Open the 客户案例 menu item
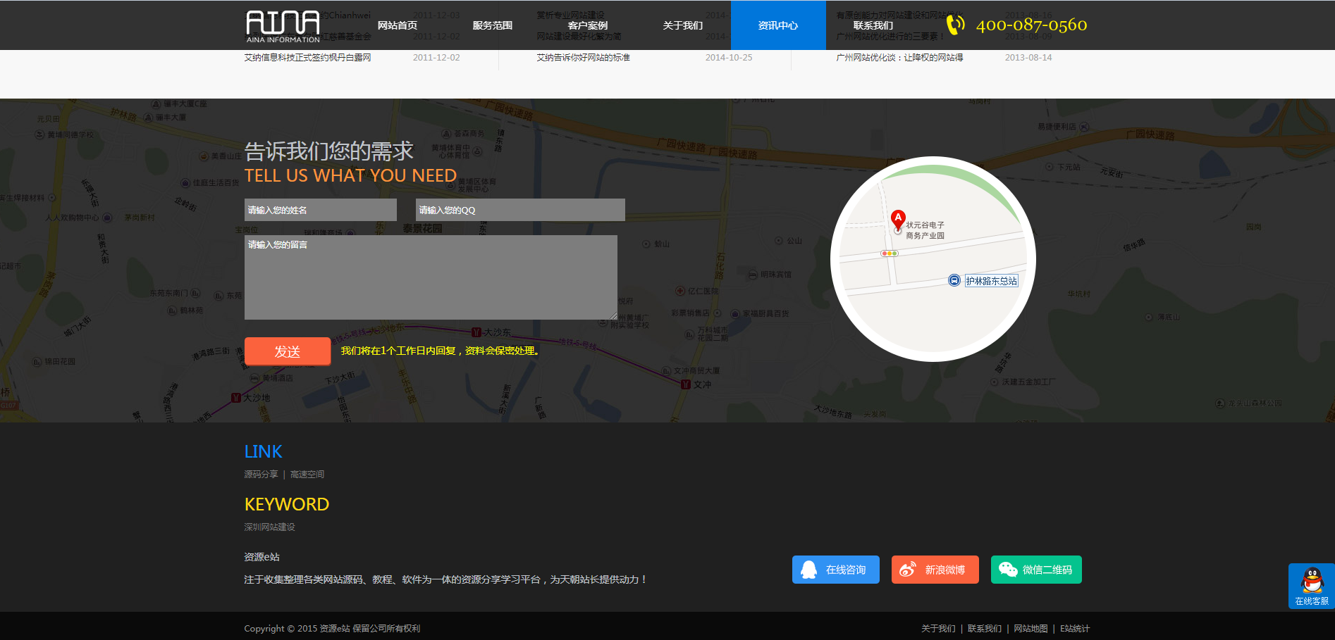 click(588, 25)
